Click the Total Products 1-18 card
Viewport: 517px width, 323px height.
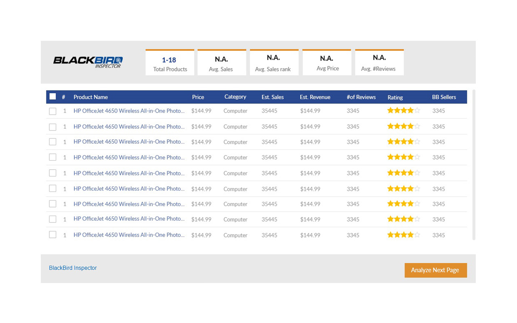(x=170, y=62)
